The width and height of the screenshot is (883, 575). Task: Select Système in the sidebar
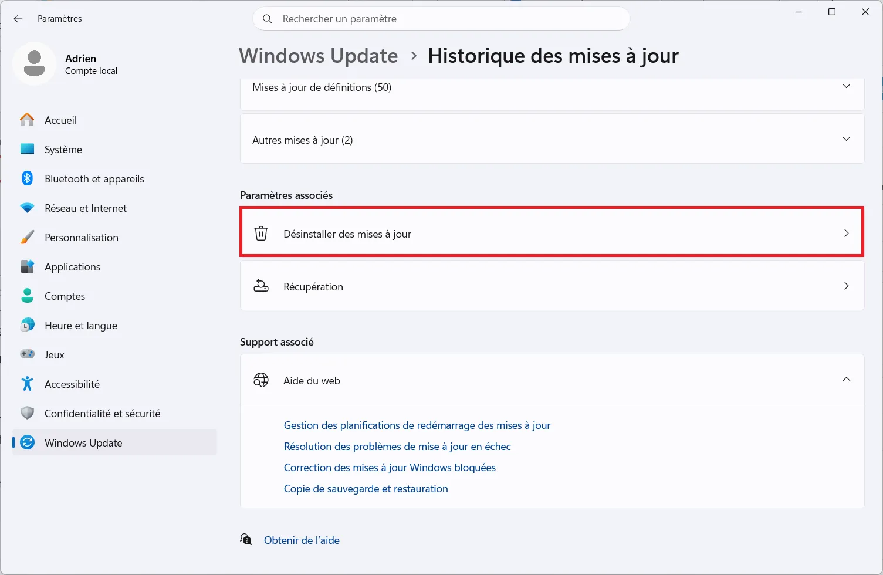tap(63, 149)
